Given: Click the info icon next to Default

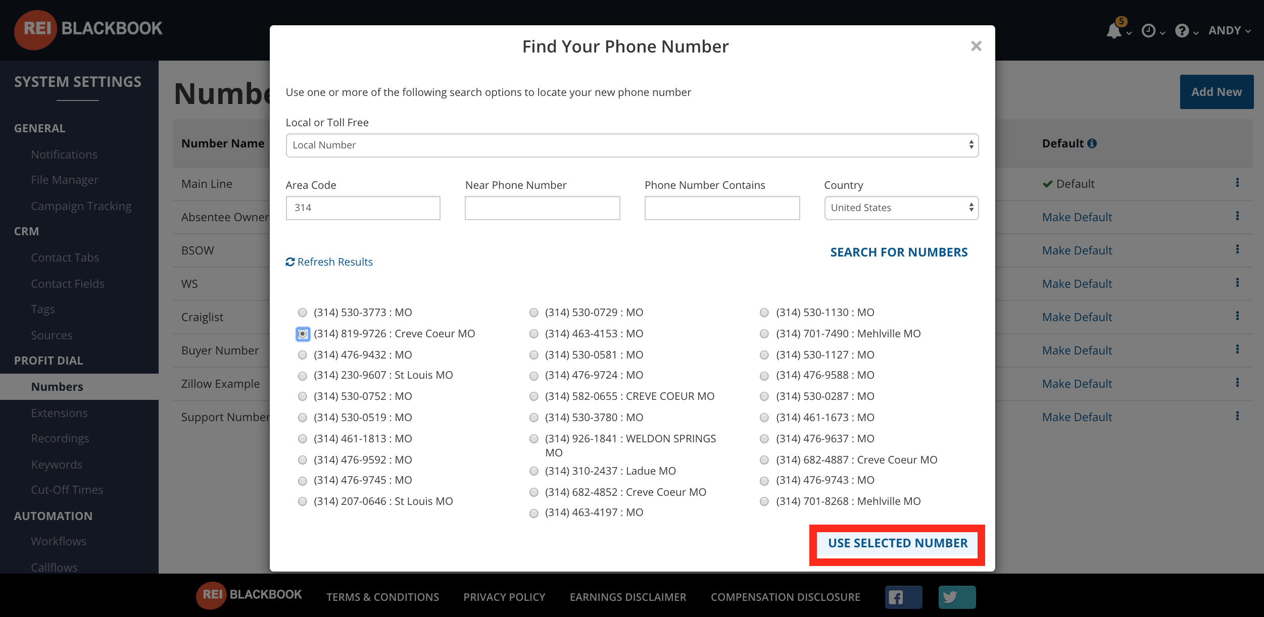Looking at the screenshot, I should [x=1092, y=143].
